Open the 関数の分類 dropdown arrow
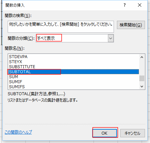Image resolution: width=150 pixels, height=143 pixels. (x=111, y=38)
